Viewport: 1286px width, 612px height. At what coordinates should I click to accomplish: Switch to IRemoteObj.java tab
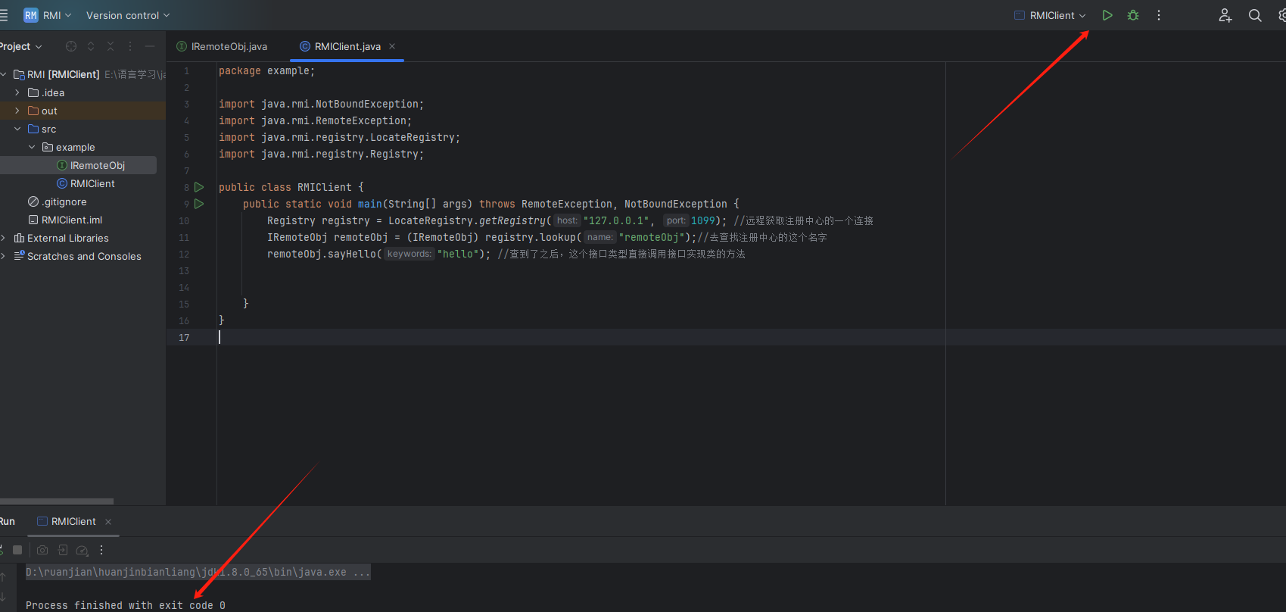point(223,46)
